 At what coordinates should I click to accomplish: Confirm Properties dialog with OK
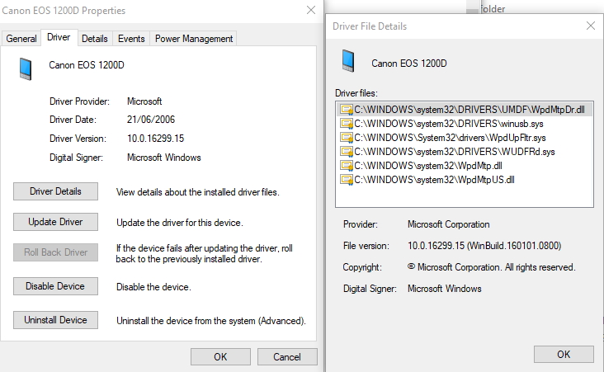[220, 357]
